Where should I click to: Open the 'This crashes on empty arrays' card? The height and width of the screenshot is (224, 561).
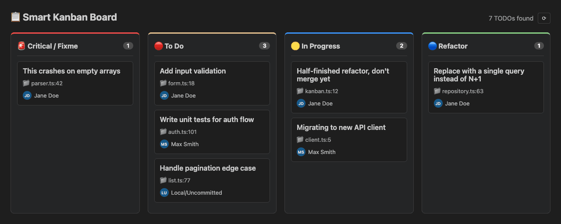(x=75, y=83)
